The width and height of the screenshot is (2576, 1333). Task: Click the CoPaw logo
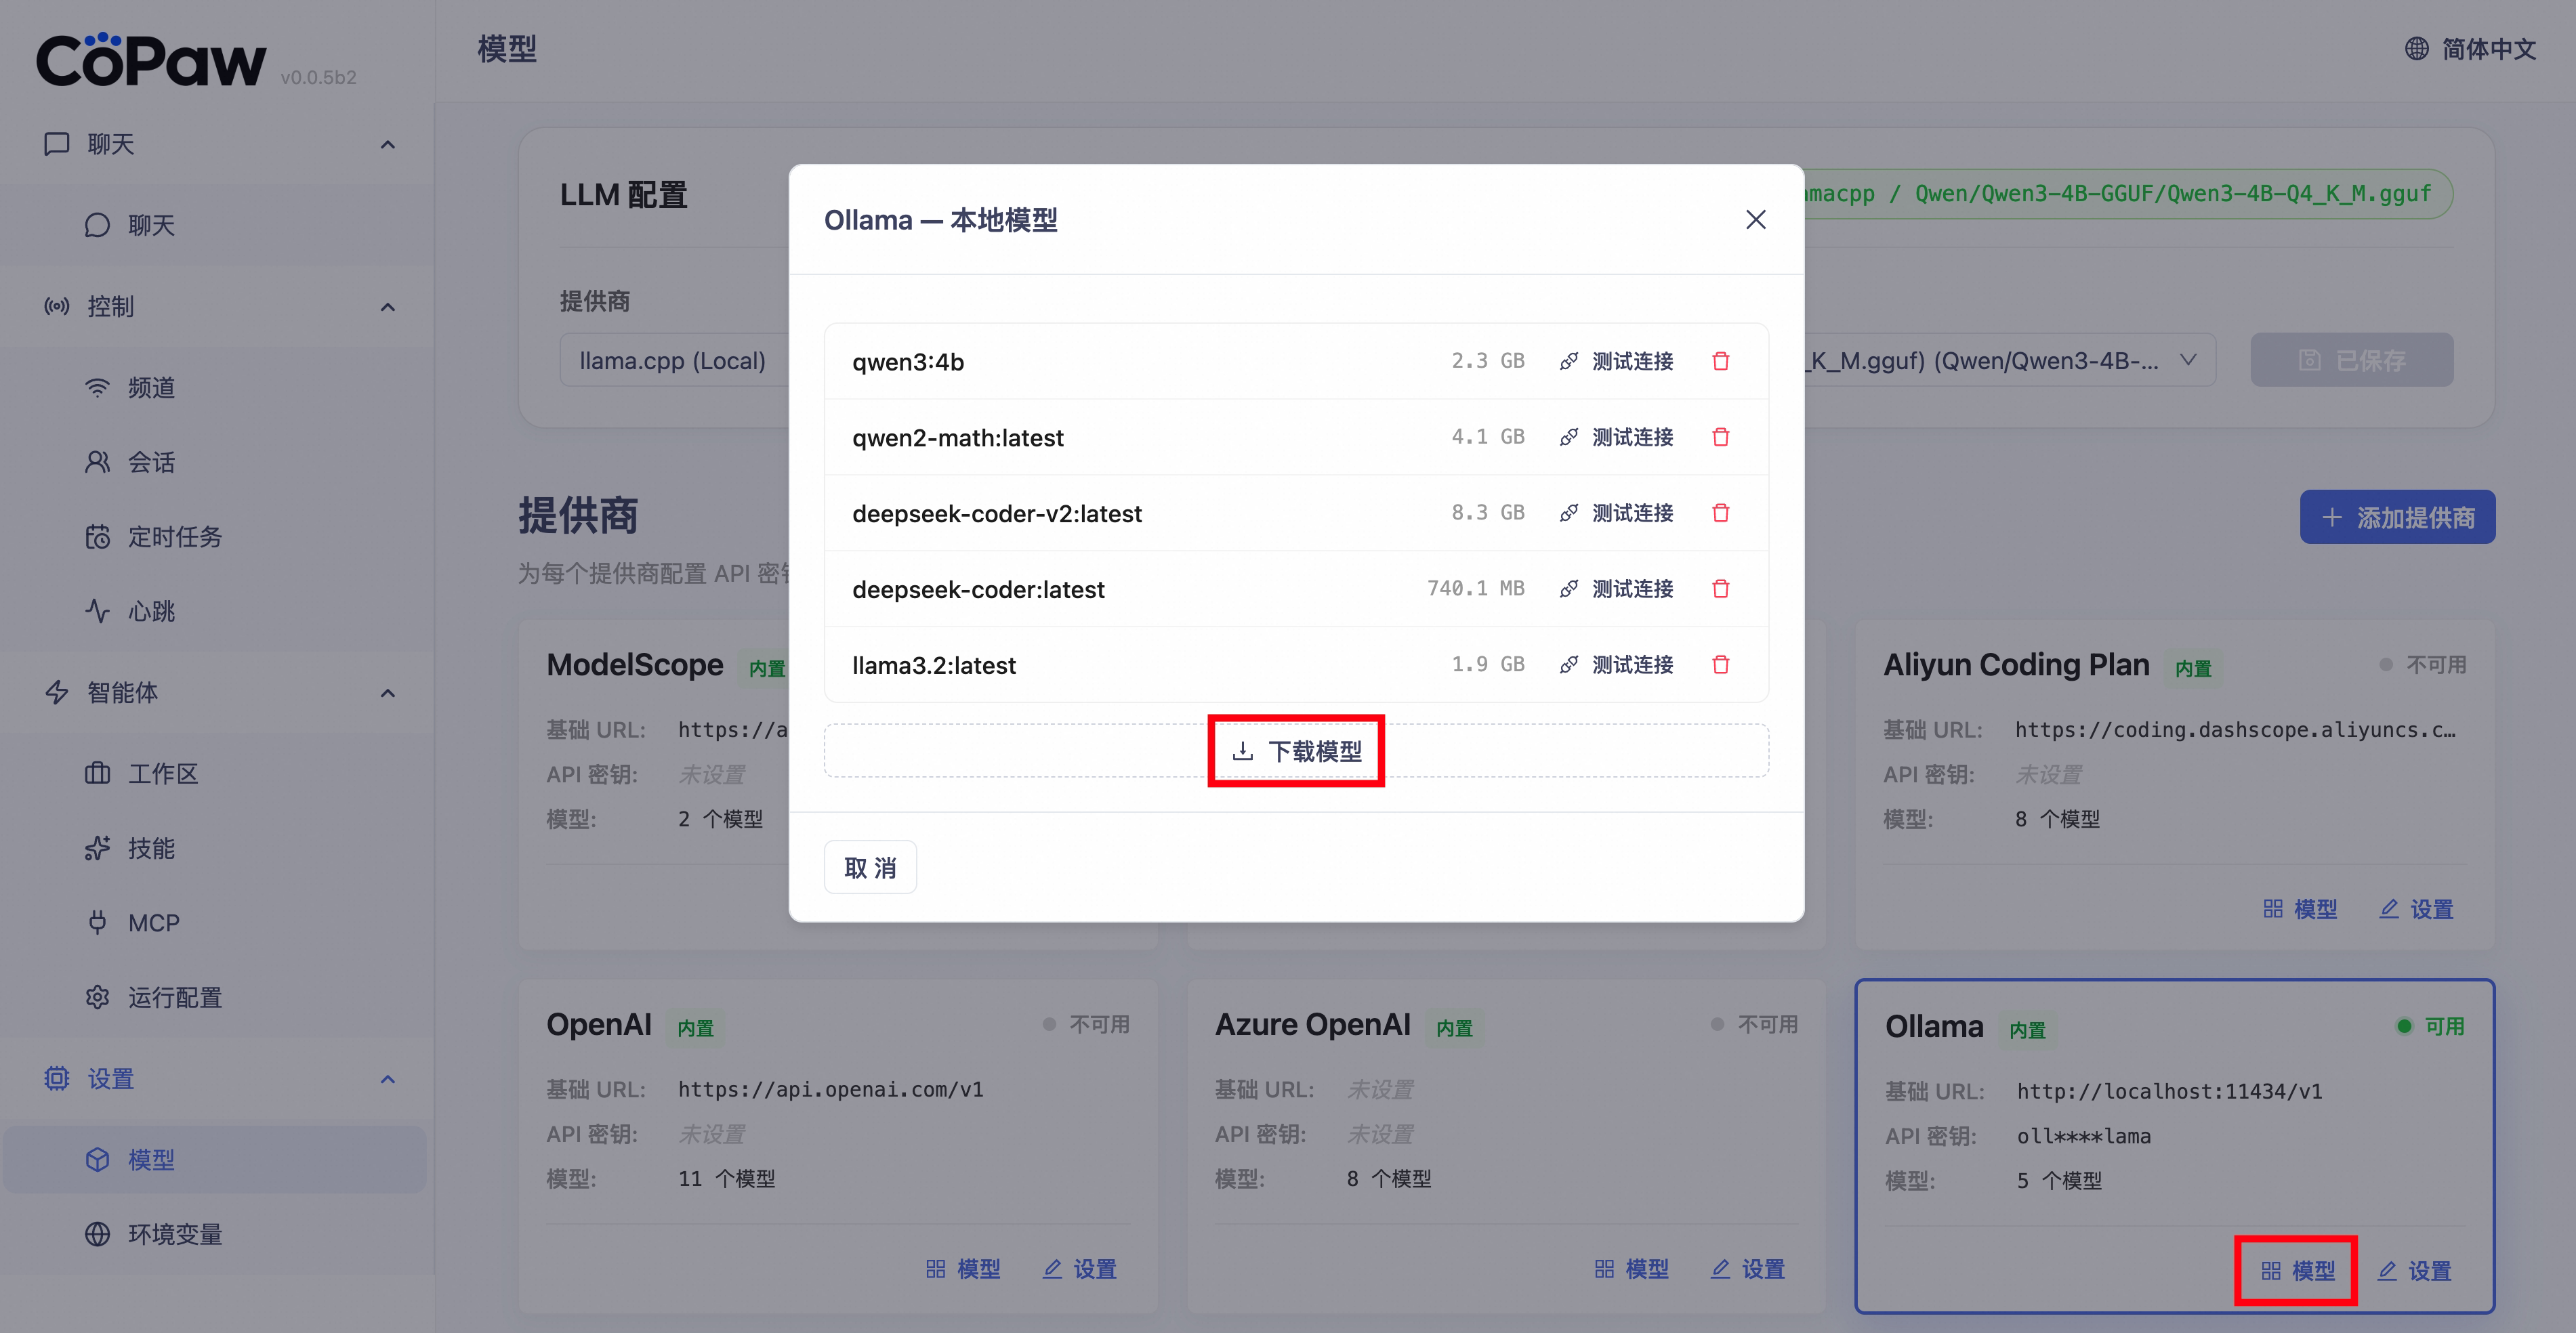(x=152, y=60)
